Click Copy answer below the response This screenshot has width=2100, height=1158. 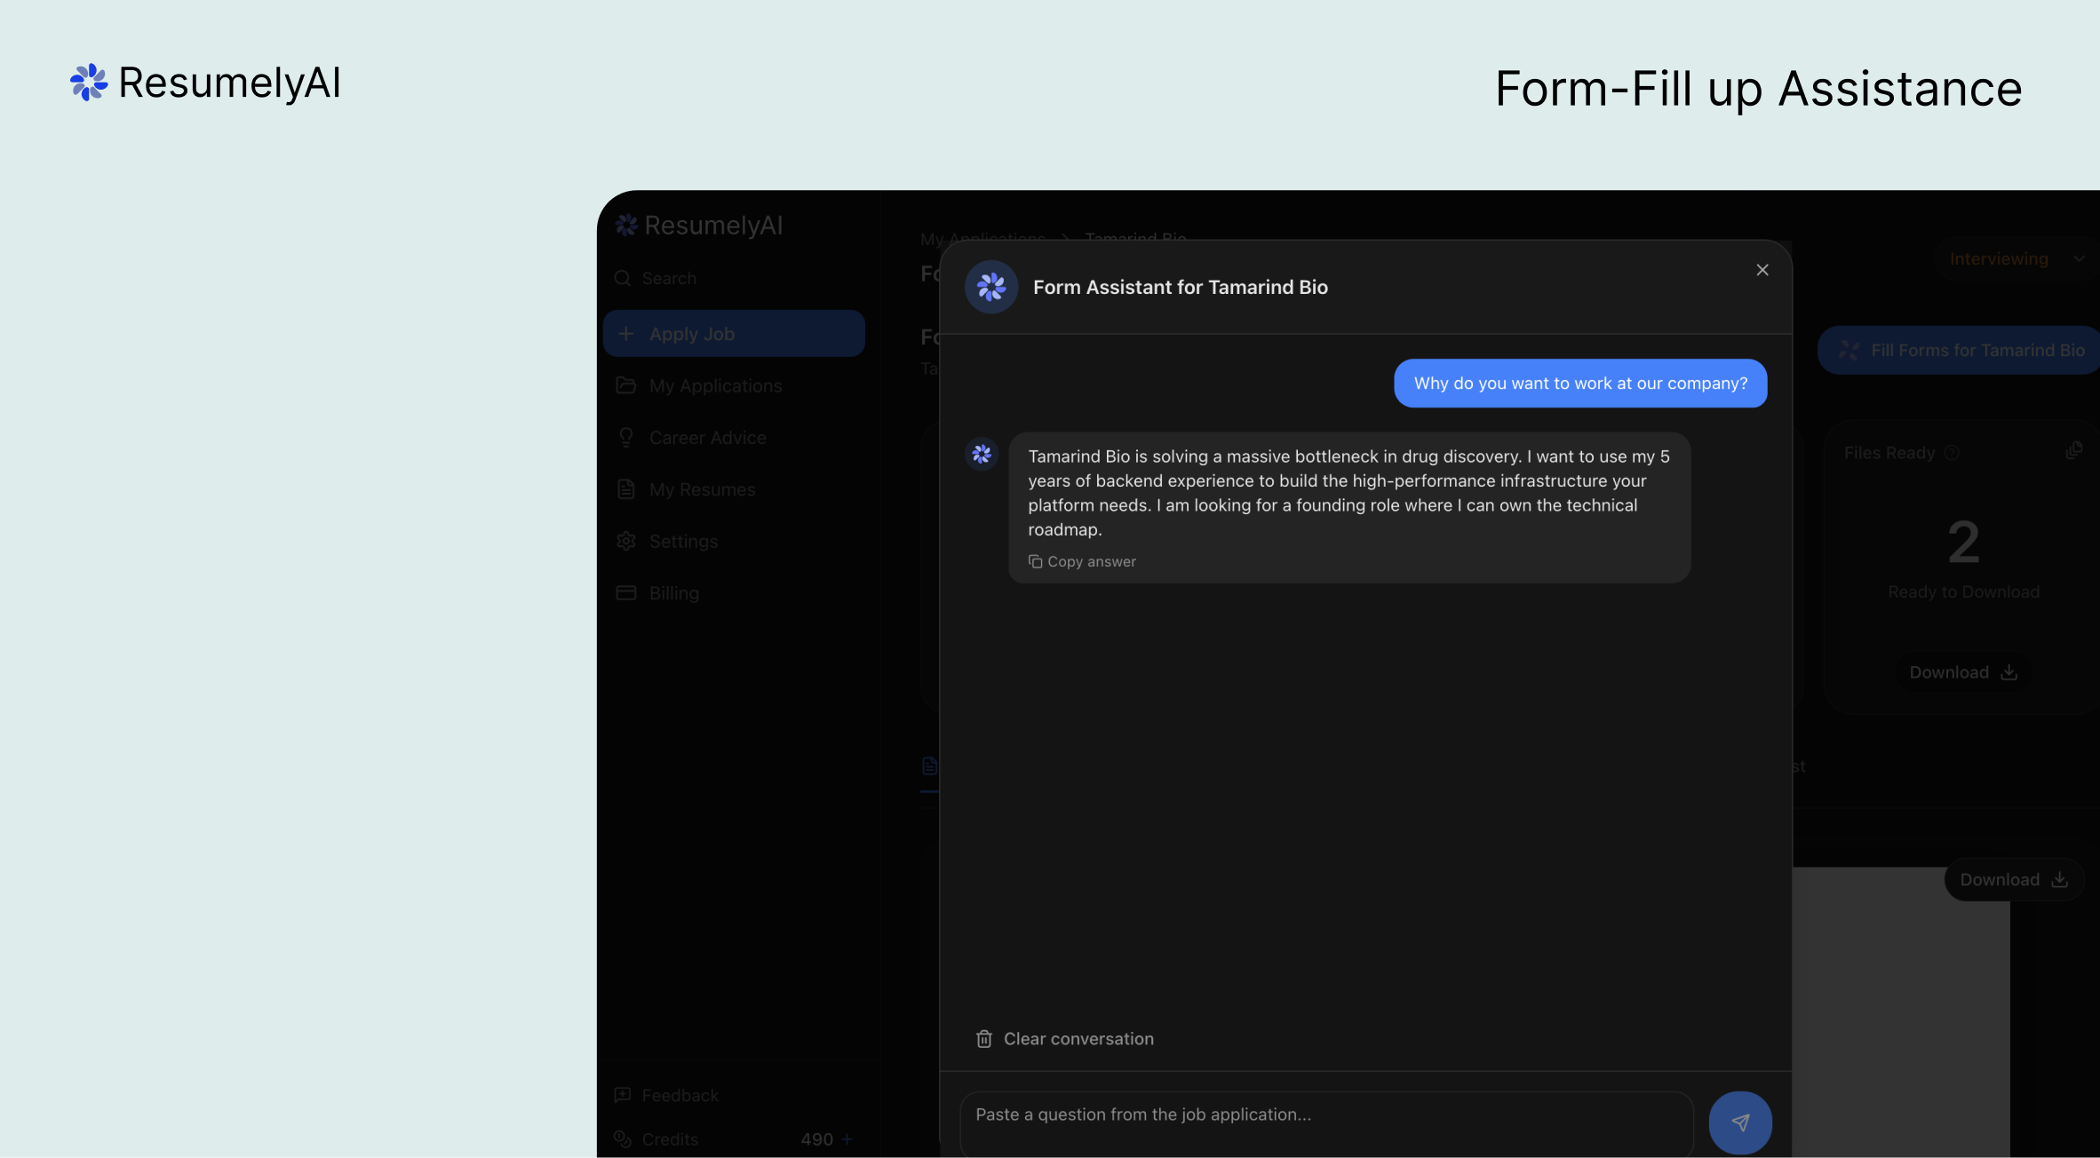tap(1082, 561)
